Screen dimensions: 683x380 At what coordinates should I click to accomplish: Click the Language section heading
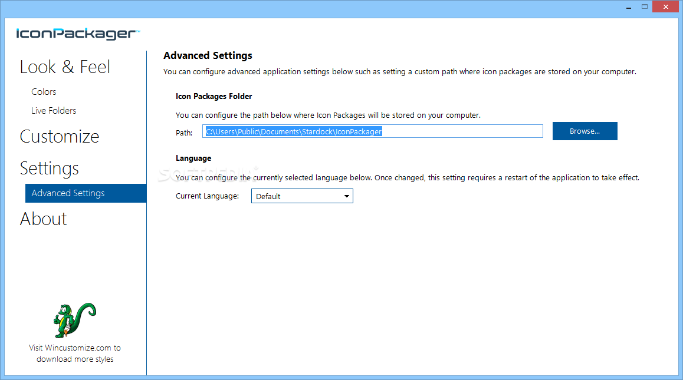click(193, 158)
